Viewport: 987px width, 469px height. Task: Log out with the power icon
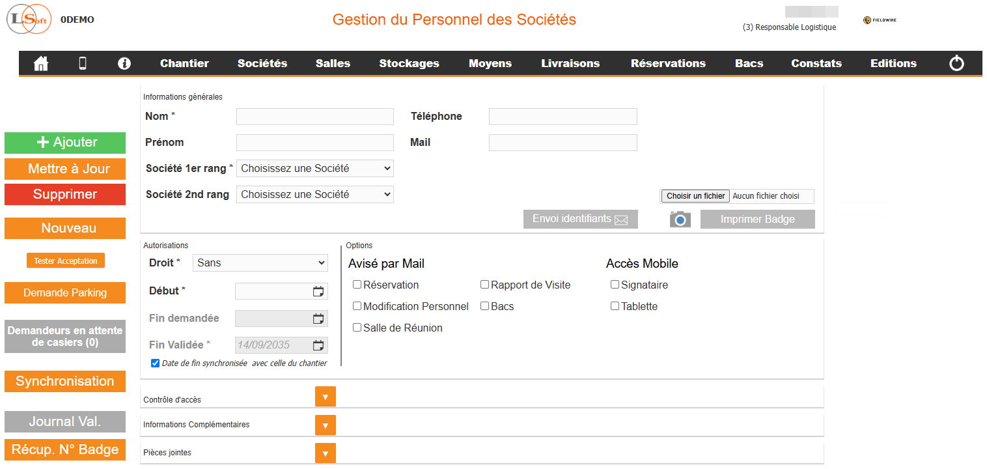pyautogui.click(x=956, y=63)
